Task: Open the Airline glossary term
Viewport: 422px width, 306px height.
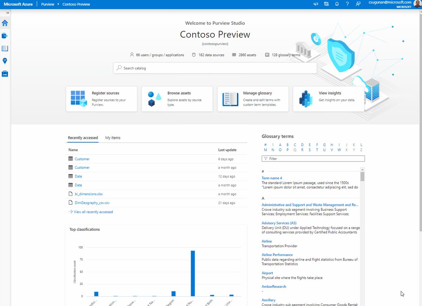Action: pyautogui.click(x=267, y=241)
